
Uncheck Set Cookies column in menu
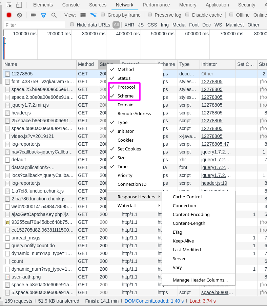pos(135,149)
